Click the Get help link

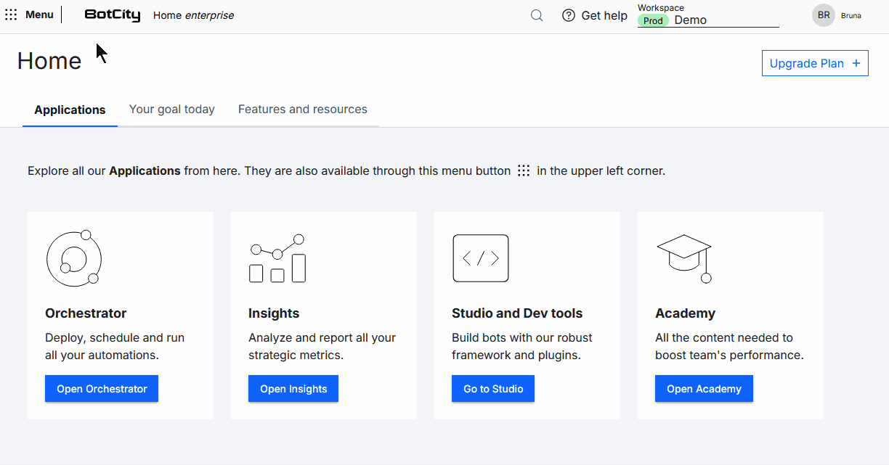point(604,15)
